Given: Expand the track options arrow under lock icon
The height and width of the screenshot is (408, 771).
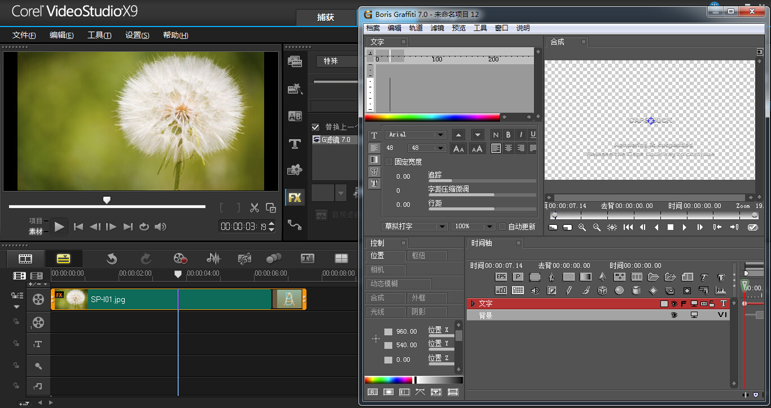Looking at the screenshot, I should (x=16, y=307).
